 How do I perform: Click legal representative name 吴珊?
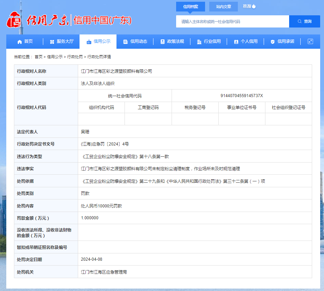tap(85, 132)
